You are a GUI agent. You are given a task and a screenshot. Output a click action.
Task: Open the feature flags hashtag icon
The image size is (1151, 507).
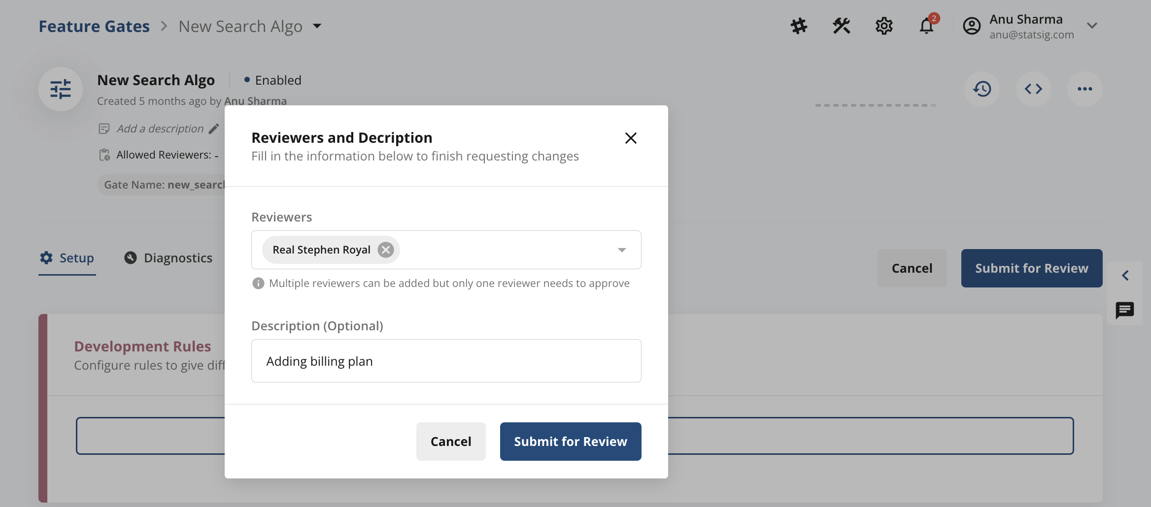[799, 26]
